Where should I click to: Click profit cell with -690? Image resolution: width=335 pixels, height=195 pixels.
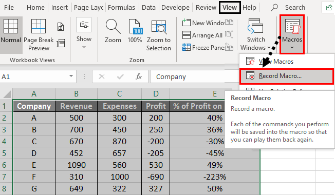156,177
